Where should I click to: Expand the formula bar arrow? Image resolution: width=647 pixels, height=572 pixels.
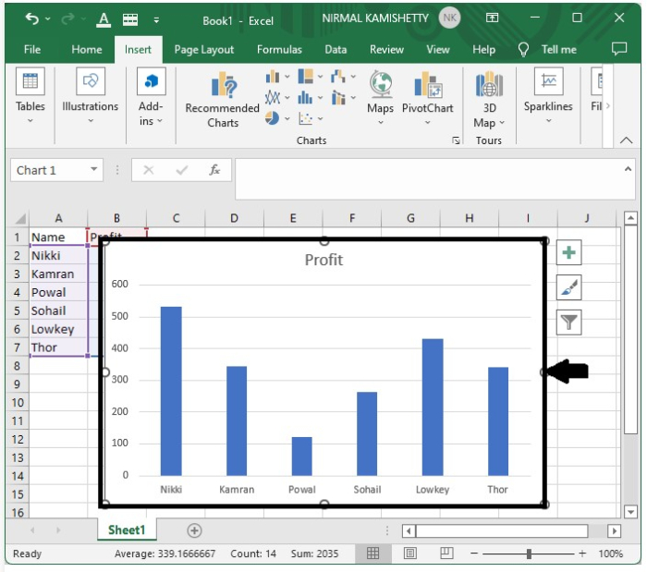[628, 169]
